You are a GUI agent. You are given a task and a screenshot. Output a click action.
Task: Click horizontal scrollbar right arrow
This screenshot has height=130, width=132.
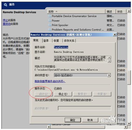pos(126,127)
